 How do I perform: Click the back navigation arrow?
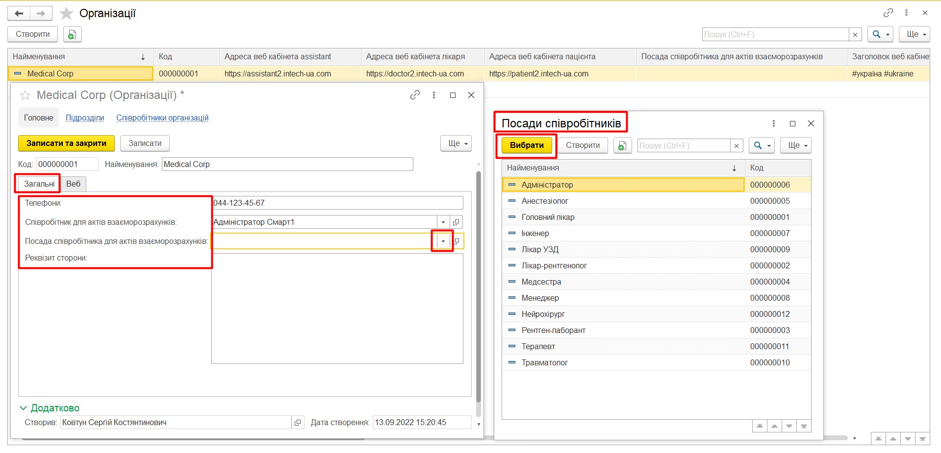[x=19, y=13]
